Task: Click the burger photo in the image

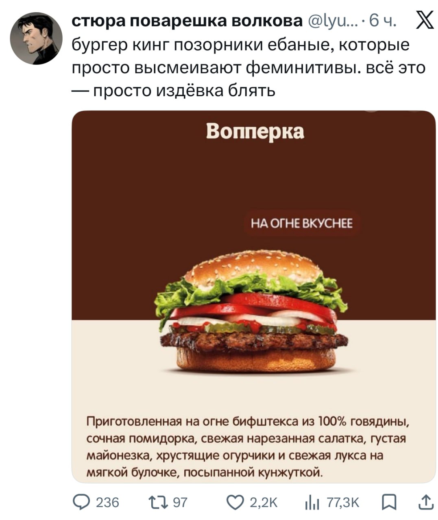Action: point(251,311)
